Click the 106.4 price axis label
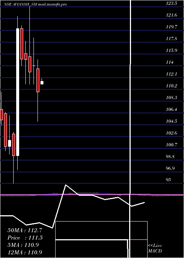The image size is (184, 258). 171,109
